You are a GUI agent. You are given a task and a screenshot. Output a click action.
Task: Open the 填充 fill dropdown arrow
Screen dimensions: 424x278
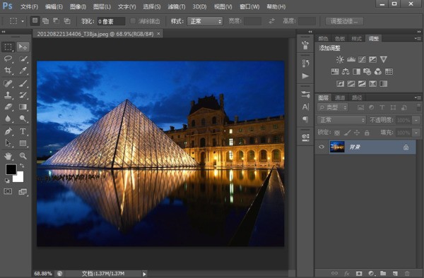point(416,133)
